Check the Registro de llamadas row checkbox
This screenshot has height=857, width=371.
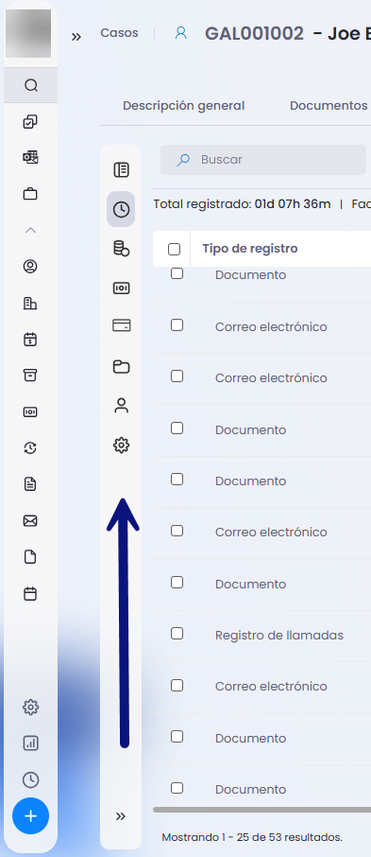[x=177, y=634]
